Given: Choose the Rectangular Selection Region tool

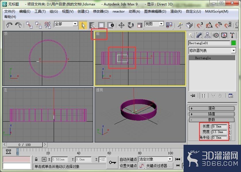Looking at the screenshot, I should coord(101,25).
